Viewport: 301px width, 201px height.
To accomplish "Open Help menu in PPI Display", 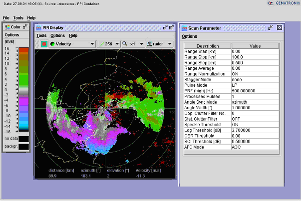I will pos(73,35).
